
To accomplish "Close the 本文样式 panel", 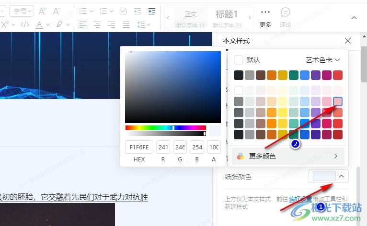I will coord(348,41).
